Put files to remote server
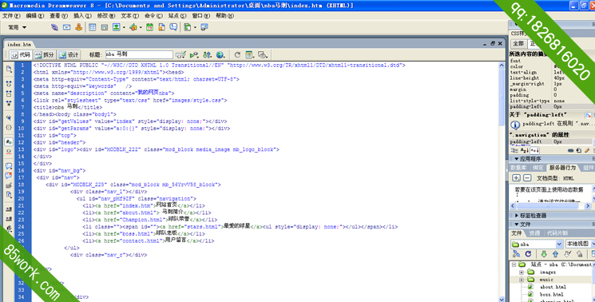Viewport: 595px width, 302px height. pos(555,254)
